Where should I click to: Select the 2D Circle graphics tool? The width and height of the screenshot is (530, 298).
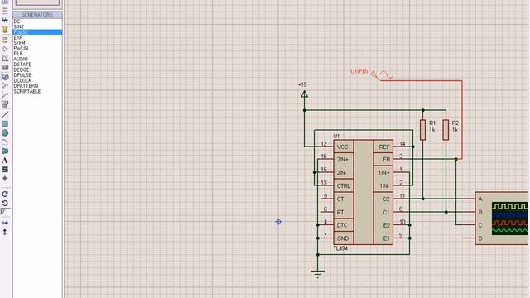(5, 133)
